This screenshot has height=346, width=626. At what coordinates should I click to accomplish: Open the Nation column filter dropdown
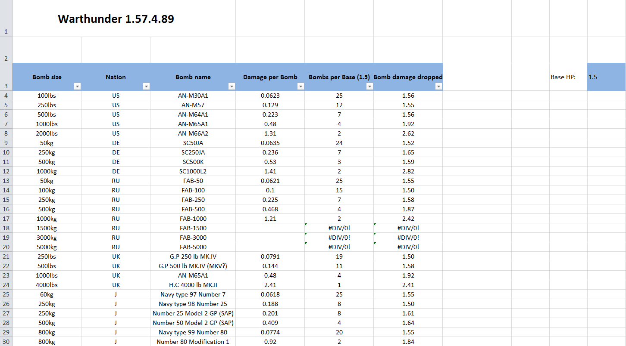[146, 86]
